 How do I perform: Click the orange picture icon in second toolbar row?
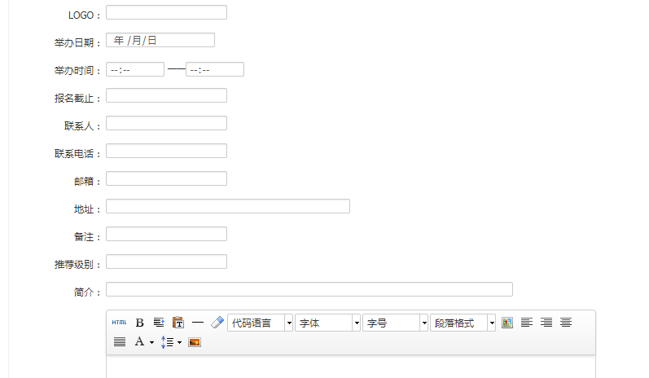coord(195,342)
